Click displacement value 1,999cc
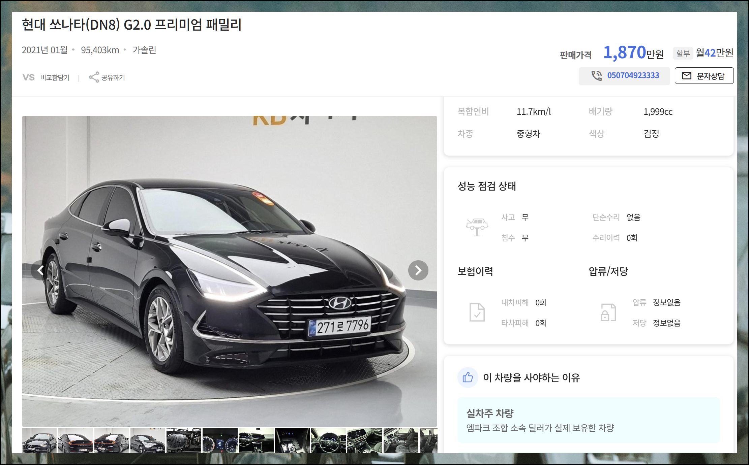749x465 pixels. click(658, 112)
